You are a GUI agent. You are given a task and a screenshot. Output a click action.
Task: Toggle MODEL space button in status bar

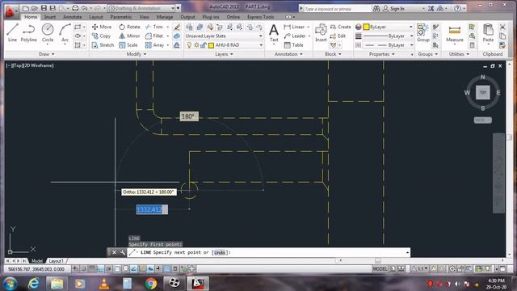380,269
